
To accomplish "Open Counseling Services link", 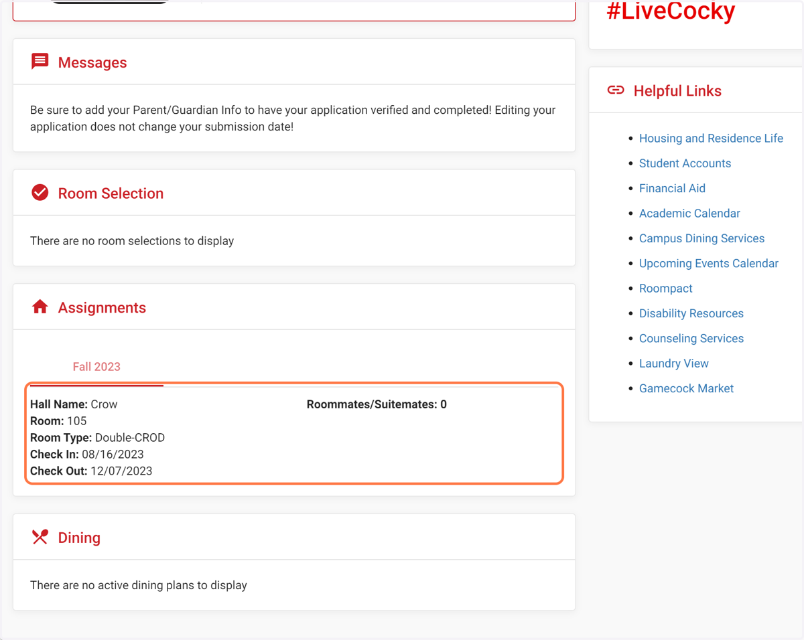I will tap(691, 338).
